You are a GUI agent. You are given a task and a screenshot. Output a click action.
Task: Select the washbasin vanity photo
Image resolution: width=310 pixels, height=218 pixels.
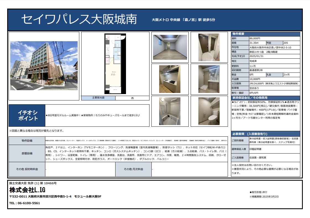pos(209,79)
